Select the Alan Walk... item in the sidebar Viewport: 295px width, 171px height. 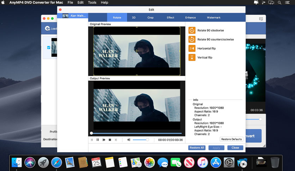[x=73, y=16]
